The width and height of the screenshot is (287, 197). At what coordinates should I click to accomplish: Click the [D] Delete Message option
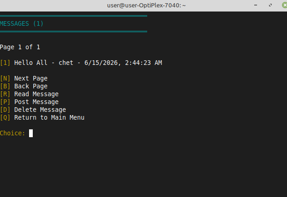tap(33, 110)
